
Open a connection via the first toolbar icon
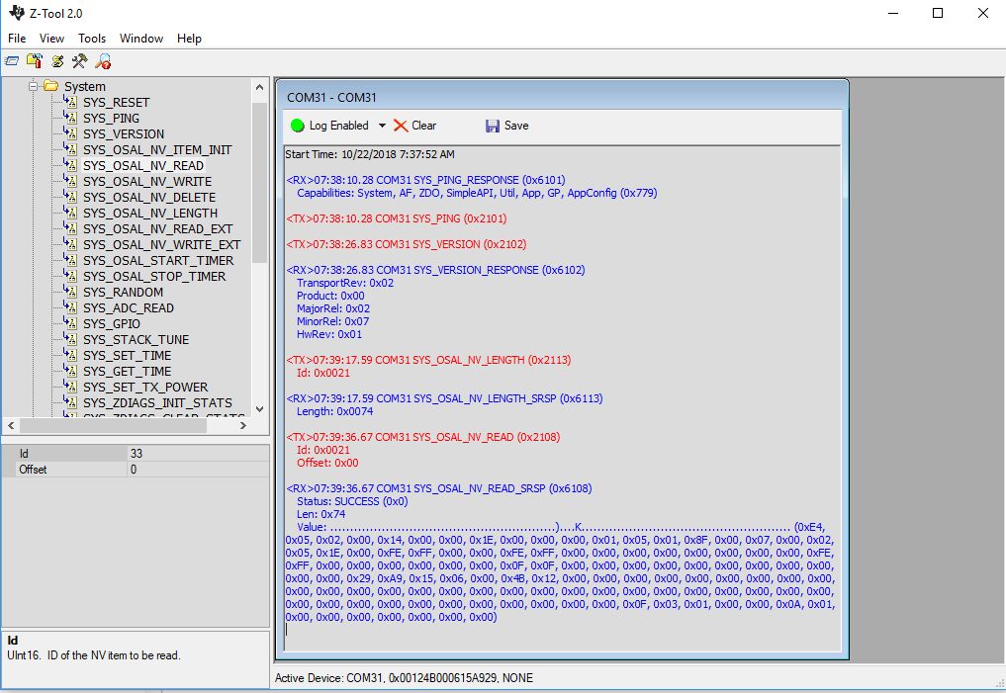[12, 60]
